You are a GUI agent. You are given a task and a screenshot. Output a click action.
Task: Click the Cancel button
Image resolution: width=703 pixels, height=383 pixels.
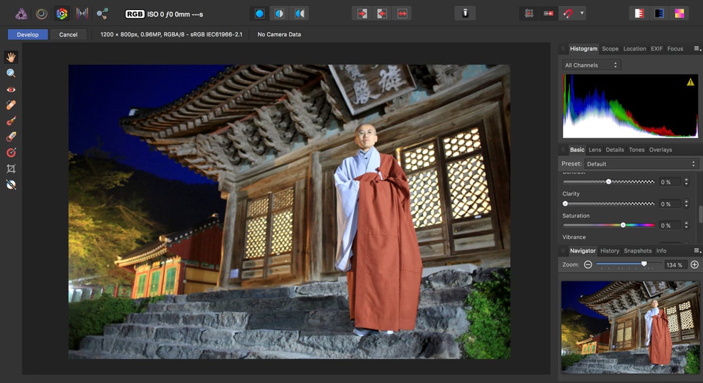tap(68, 35)
